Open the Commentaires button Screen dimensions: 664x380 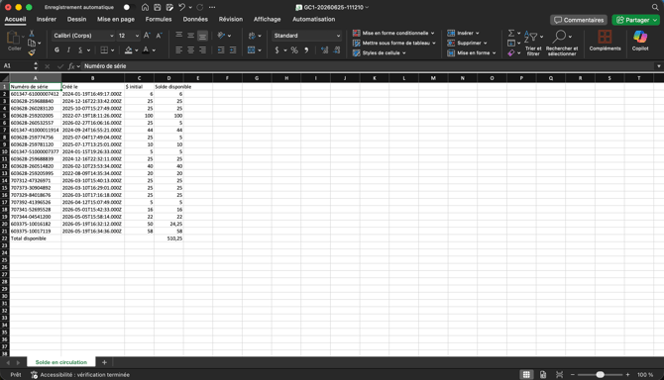click(579, 20)
